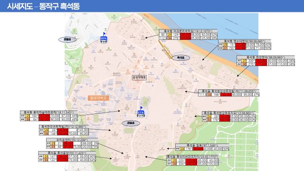Click the 중앙대병원 map label
Screen dimensions: 304x171
click(x=139, y=78)
